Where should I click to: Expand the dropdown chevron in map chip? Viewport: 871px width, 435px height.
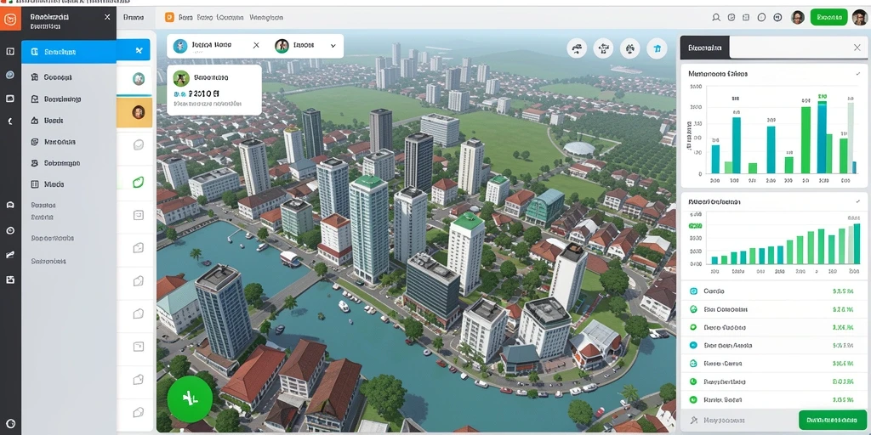333,46
